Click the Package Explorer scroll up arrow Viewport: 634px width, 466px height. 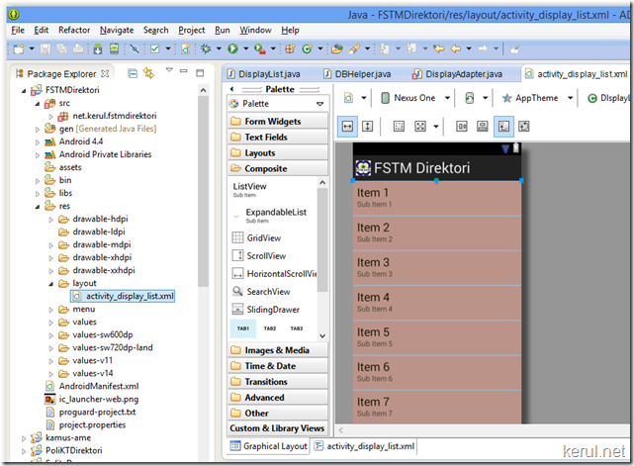(x=203, y=90)
